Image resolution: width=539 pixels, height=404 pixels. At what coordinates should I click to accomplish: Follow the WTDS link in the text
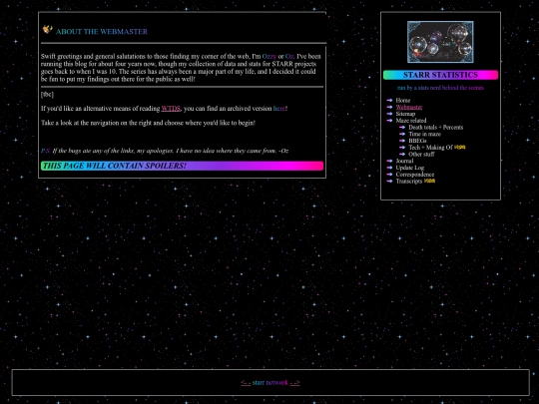[x=171, y=109]
